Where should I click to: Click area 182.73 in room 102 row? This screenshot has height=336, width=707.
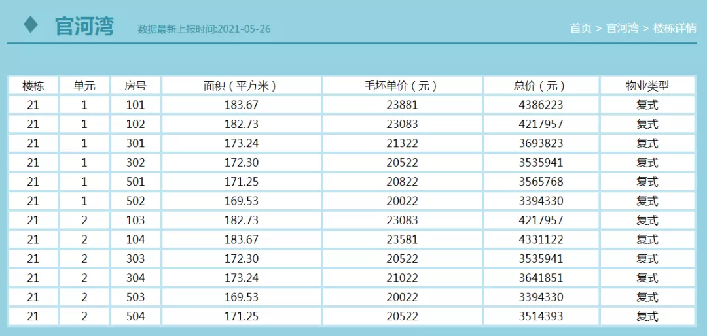click(x=242, y=124)
